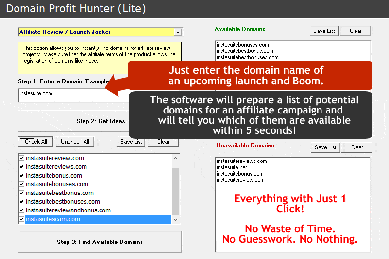The width and height of the screenshot is (389, 259).
Task: Uncheck instasuitescam.com checkbox
Action: coord(22,219)
